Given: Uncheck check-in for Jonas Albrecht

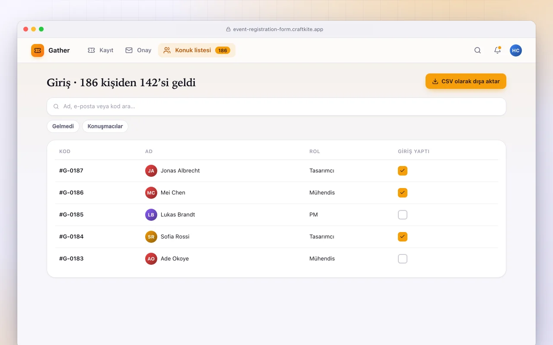Looking at the screenshot, I should 403,171.
